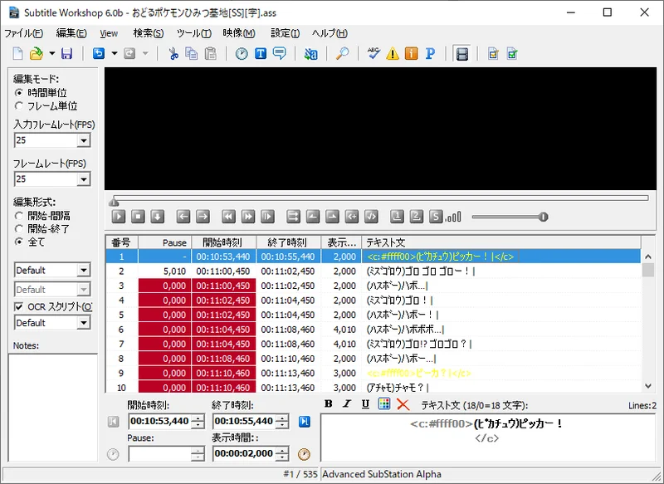Apply bold with the B button

pyautogui.click(x=328, y=404)
